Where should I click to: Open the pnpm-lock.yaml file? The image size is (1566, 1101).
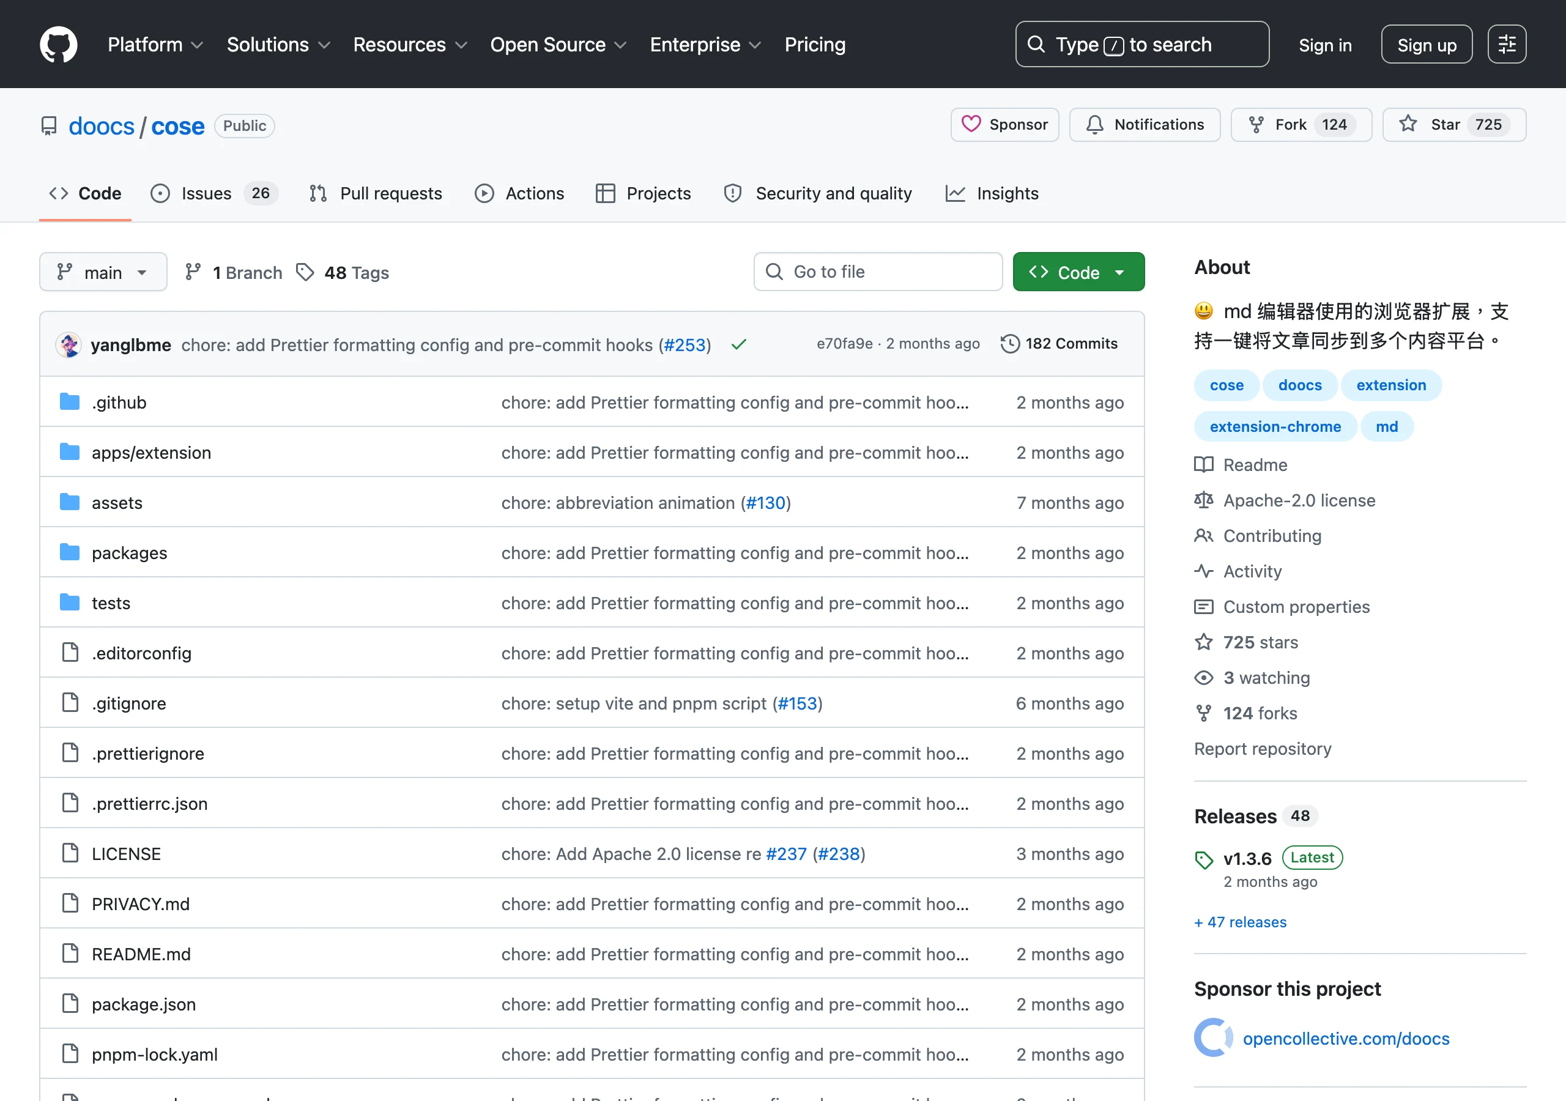click(155, 1054)
